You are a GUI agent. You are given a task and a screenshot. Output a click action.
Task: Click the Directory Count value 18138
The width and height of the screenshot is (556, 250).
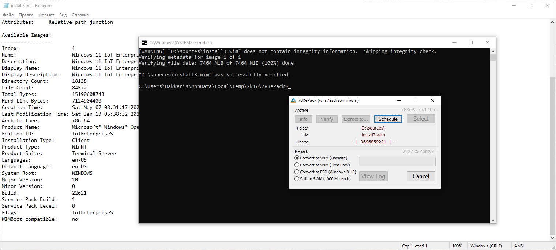click(79, 81)
